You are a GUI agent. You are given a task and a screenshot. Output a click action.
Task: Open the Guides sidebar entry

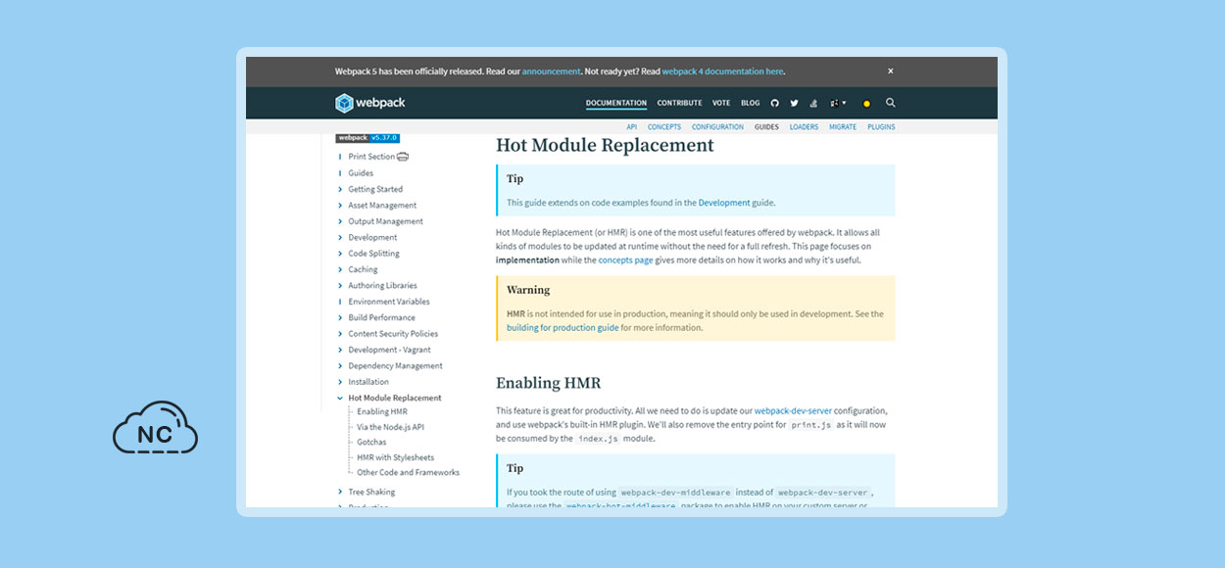click(x=361, y=173)
